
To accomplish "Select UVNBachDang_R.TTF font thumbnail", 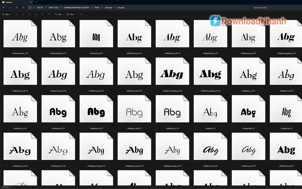I will click(248, 34).
